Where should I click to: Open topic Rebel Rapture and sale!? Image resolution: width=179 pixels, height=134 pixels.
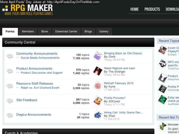point(119,68)
